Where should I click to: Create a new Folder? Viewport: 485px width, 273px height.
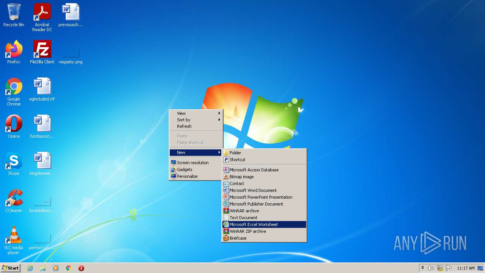click(264, 153)
